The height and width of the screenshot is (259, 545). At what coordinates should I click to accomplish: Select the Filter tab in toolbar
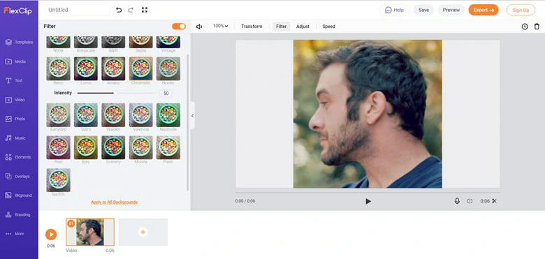coord(281,27)
